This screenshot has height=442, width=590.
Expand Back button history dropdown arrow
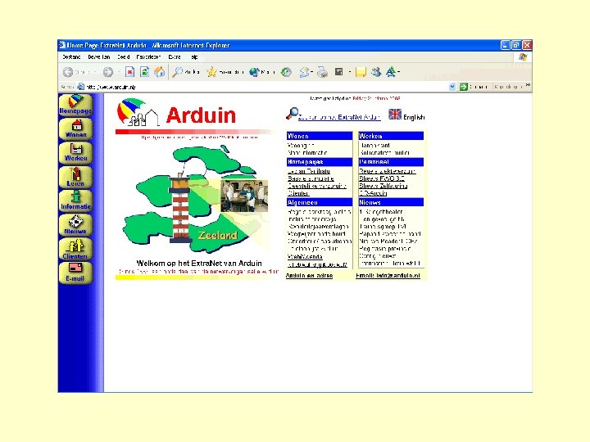[x=95, y=72]
